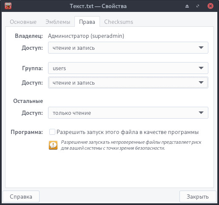The image size is (219, 205).
Task: Click the app icon in the title bar
Action: [x=8, y=6]
